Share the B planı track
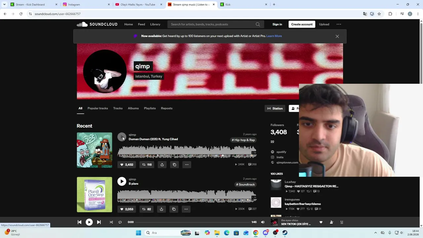423x238 pixels. (x=161, y=209)
